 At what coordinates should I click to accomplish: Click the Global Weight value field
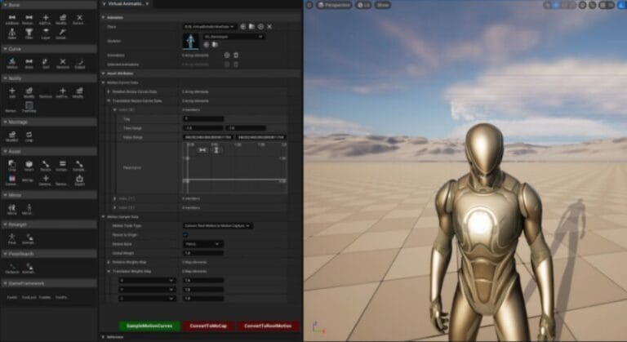pyautogui.click(x=203, y=253)
